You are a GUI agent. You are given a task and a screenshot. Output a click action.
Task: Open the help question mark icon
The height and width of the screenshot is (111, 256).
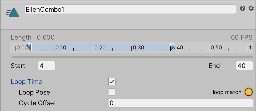[242, 8]
